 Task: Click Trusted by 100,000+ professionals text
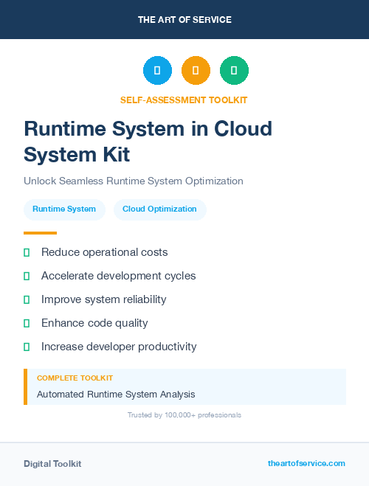[x=184, y=415]
